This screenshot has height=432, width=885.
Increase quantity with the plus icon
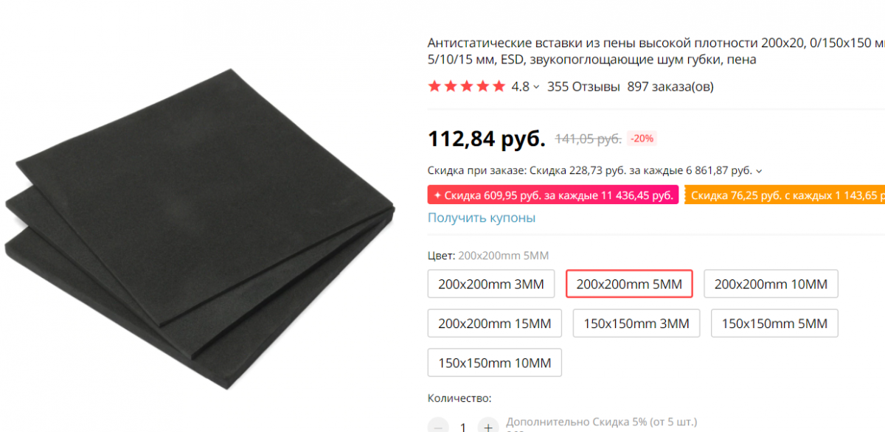[487, 427]
